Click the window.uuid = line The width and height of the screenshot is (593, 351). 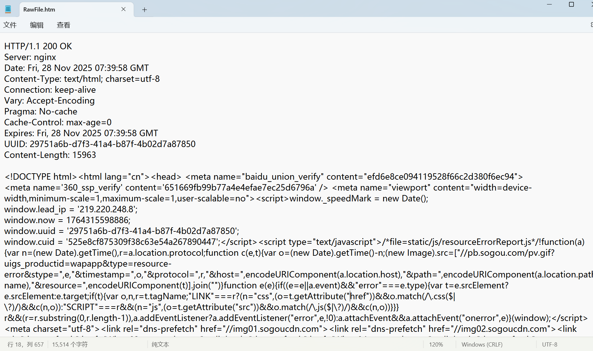[122, 231]
